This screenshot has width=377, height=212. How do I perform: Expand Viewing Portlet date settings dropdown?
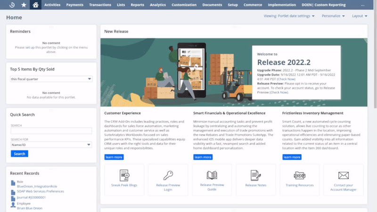pos(289,16)
